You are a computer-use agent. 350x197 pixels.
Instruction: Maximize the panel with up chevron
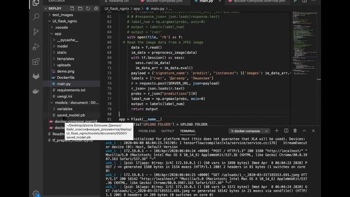[304, 131]
